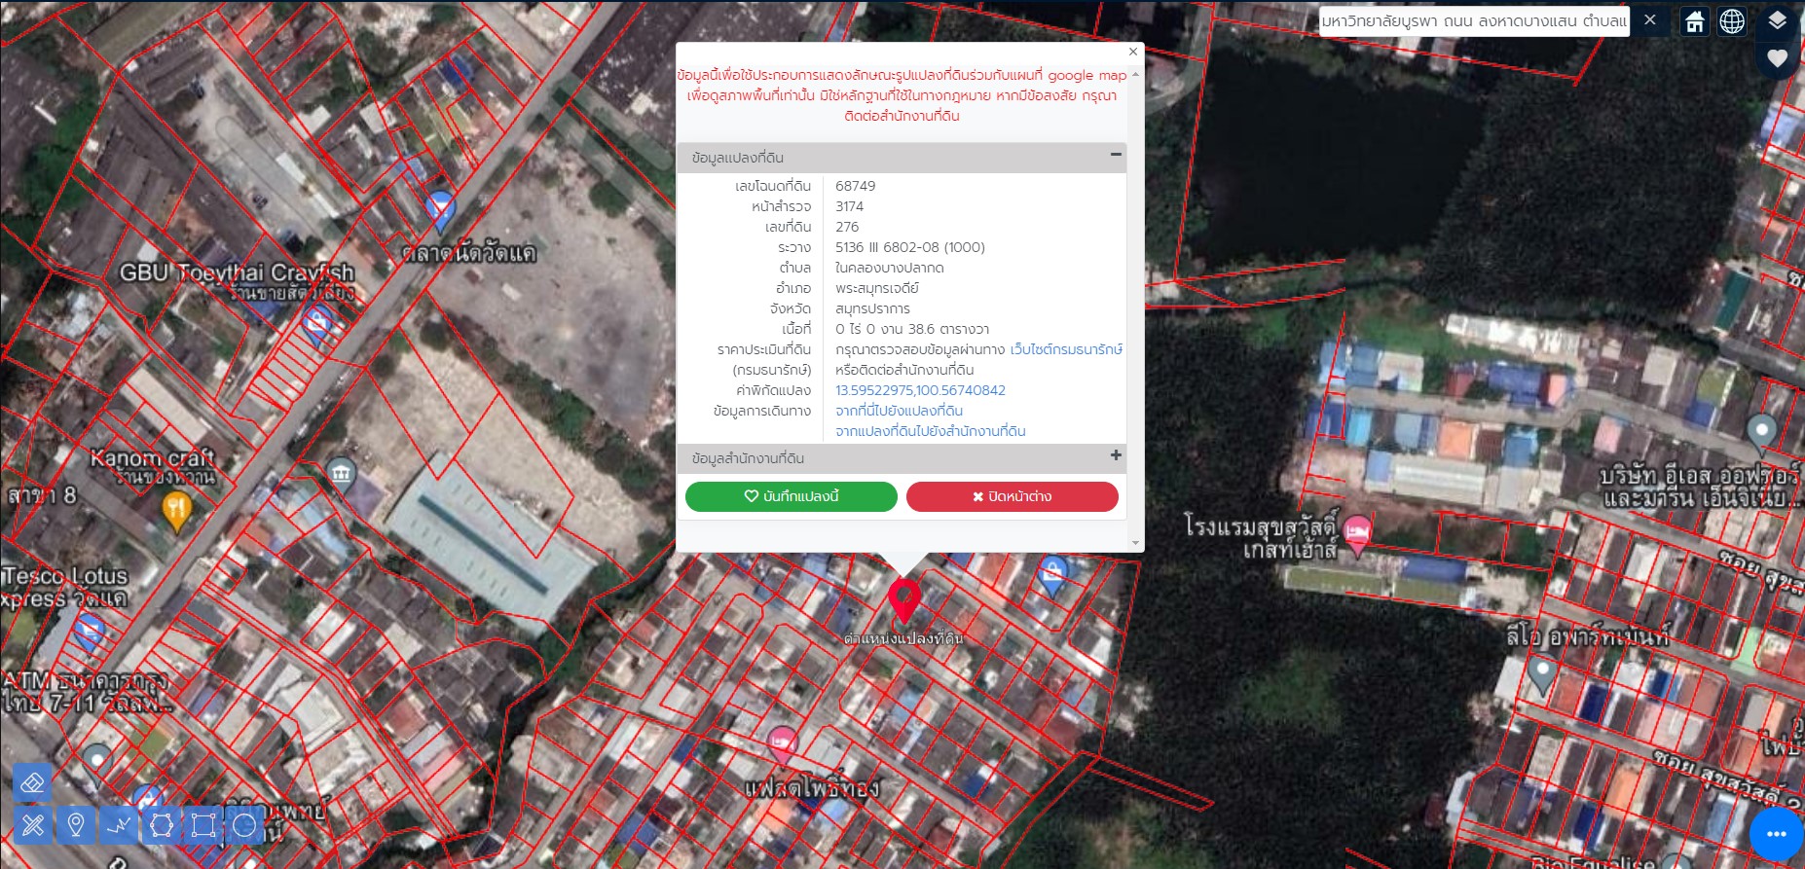Choose the polyline drawing tool

click(119, 826)
